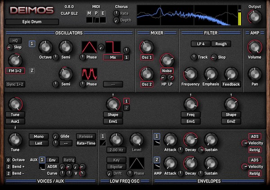Click the LFO ramp shape icon

103,143
